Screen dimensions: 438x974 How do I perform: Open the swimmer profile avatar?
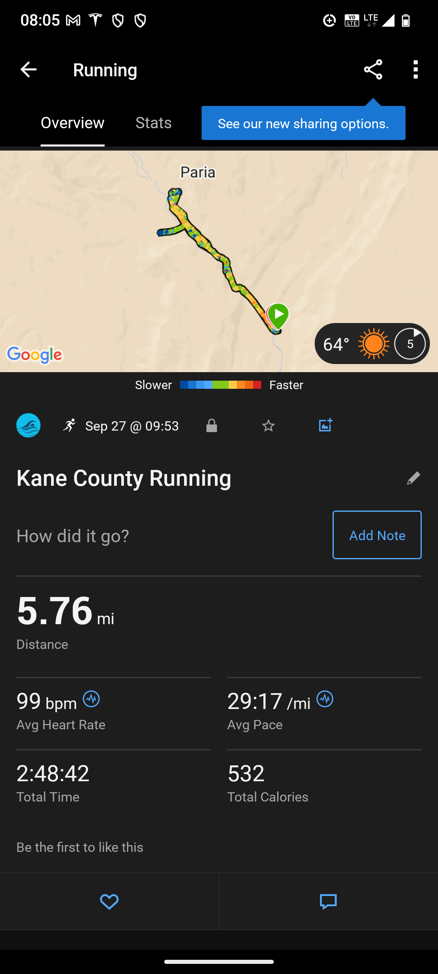(x=28, y=425)
